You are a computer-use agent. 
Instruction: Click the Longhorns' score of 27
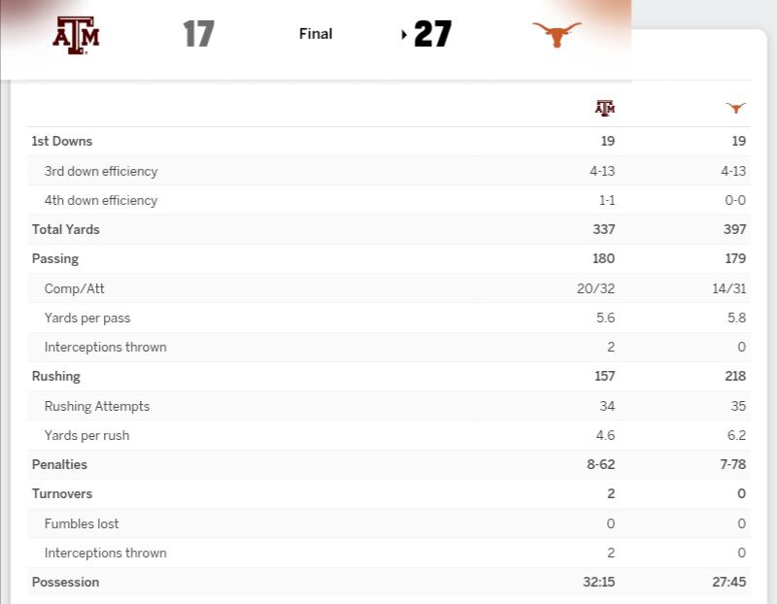pos(433,35)
